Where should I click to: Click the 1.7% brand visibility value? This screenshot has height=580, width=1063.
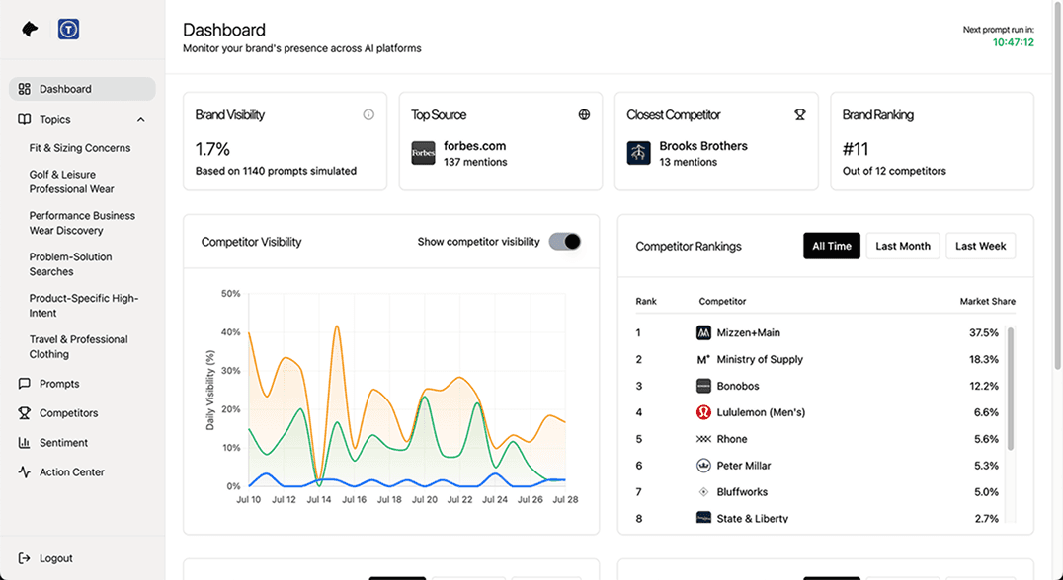click(212, 149)
